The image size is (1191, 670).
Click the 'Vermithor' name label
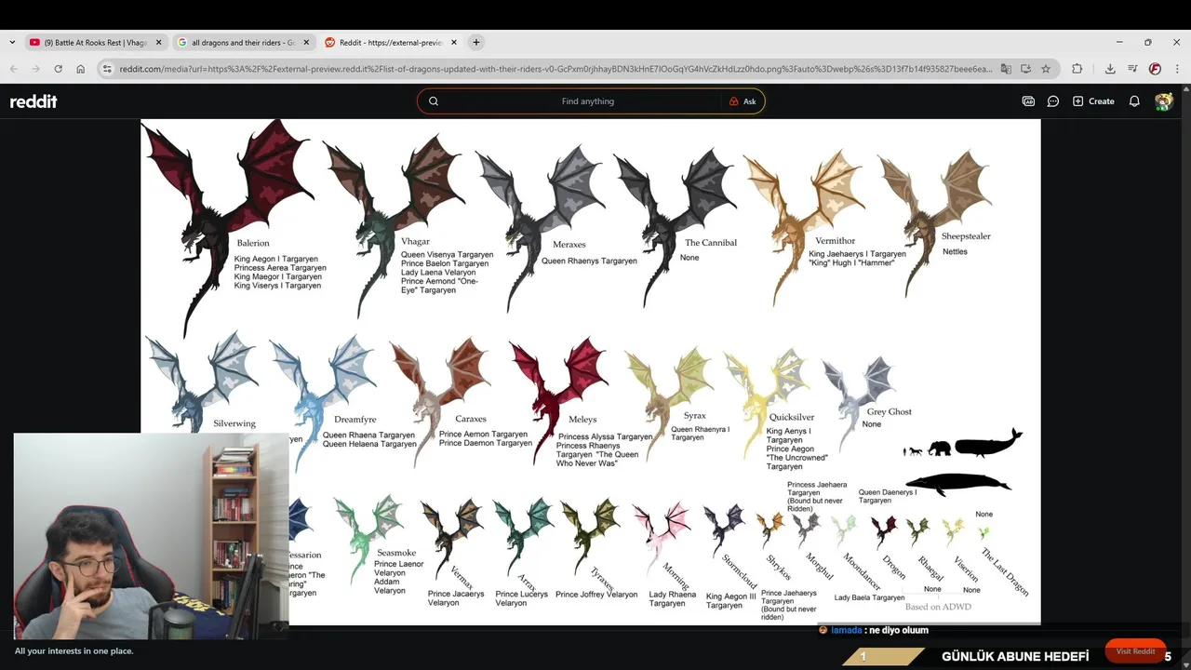point(836,241)
